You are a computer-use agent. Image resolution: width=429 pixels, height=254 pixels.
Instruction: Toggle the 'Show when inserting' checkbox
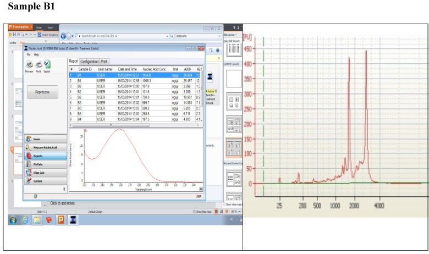coord(224,205)
